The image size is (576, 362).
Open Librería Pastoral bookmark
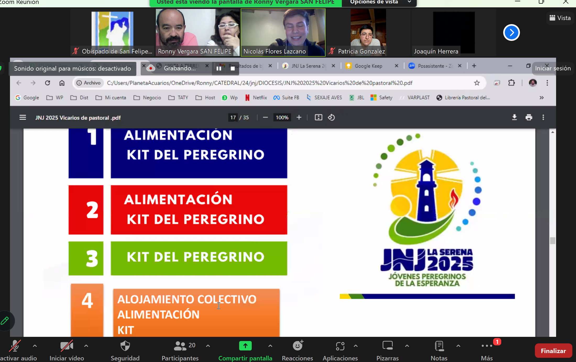pos(463,98)
